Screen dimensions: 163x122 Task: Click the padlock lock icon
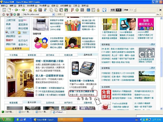point(98,10)
